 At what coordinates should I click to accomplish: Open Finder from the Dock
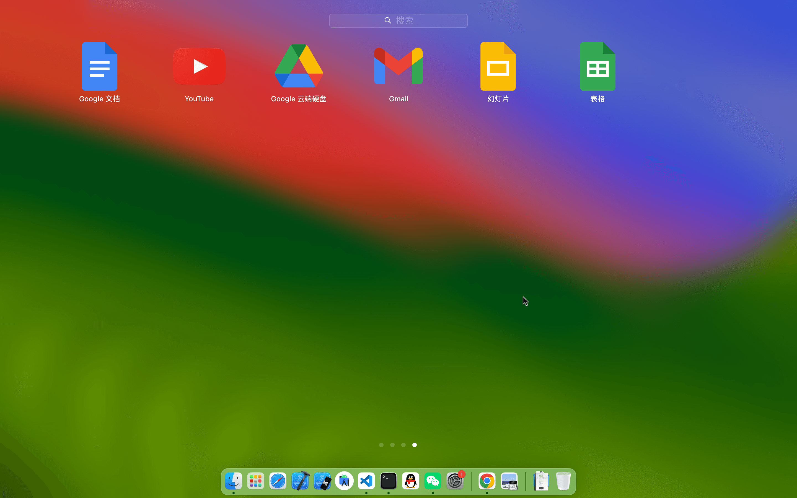tap(234, 481)
